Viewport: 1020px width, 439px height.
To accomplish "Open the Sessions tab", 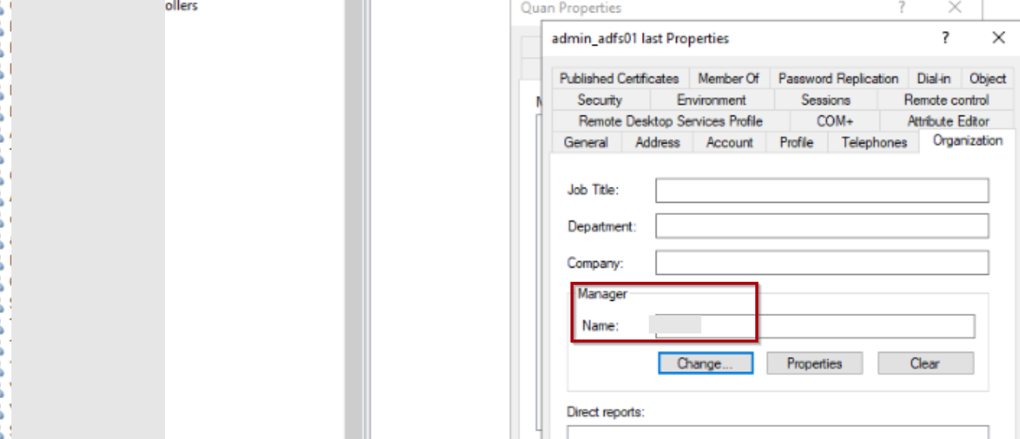I will click(x=825, y=99).
